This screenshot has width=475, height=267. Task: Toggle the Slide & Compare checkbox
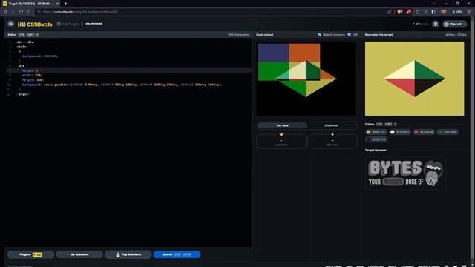pos(319,35)
